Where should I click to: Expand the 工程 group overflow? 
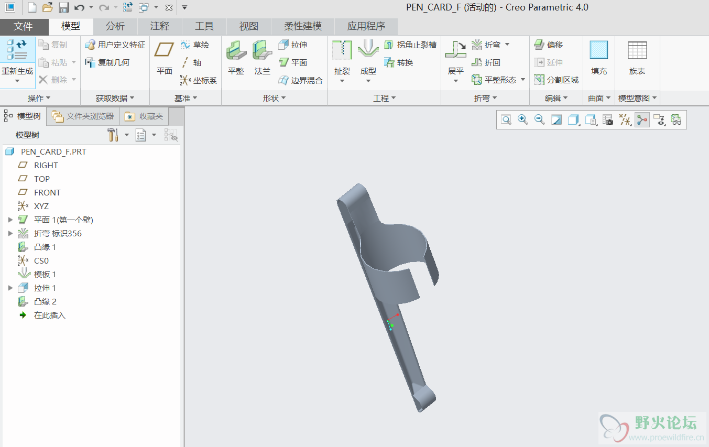tap(385, 98)
